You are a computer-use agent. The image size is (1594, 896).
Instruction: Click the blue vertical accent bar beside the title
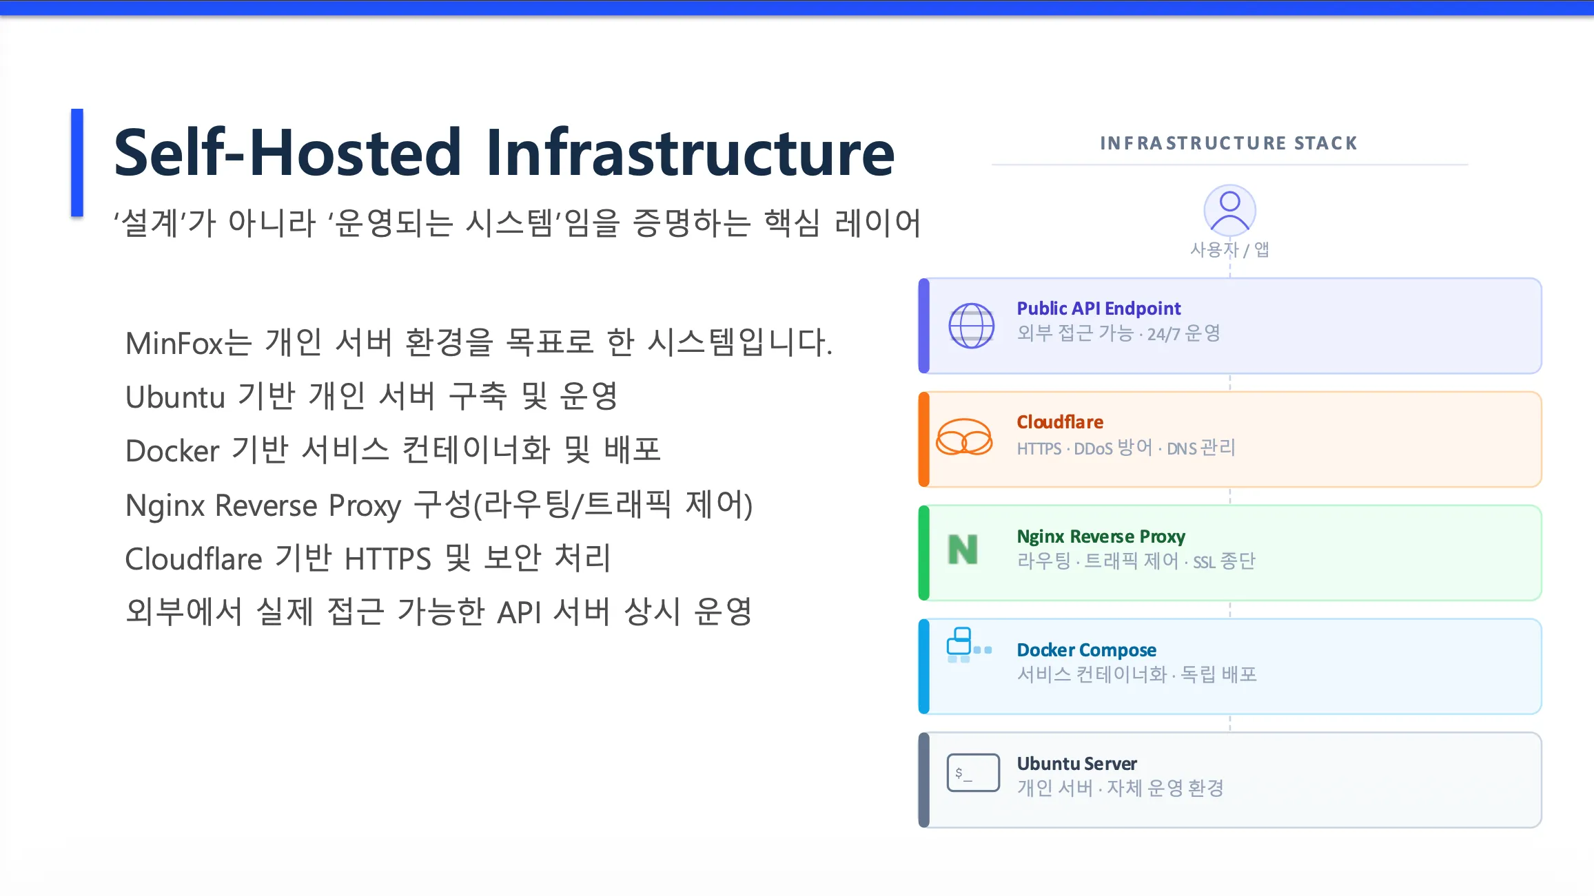click(77, 163)
